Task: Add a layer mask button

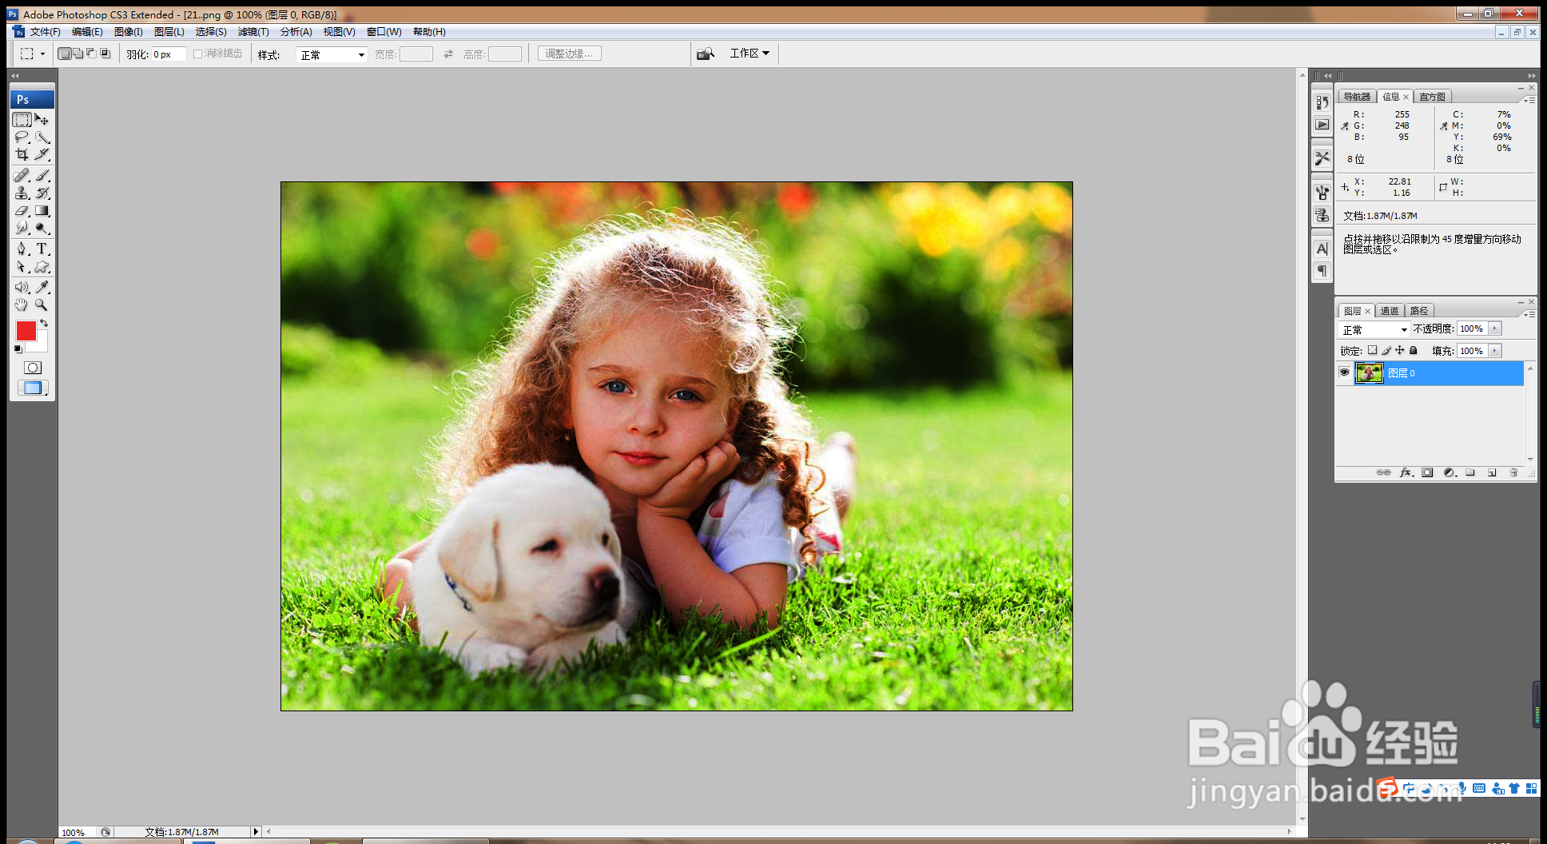Action: pyautogui.click(x=1427, y=473)
